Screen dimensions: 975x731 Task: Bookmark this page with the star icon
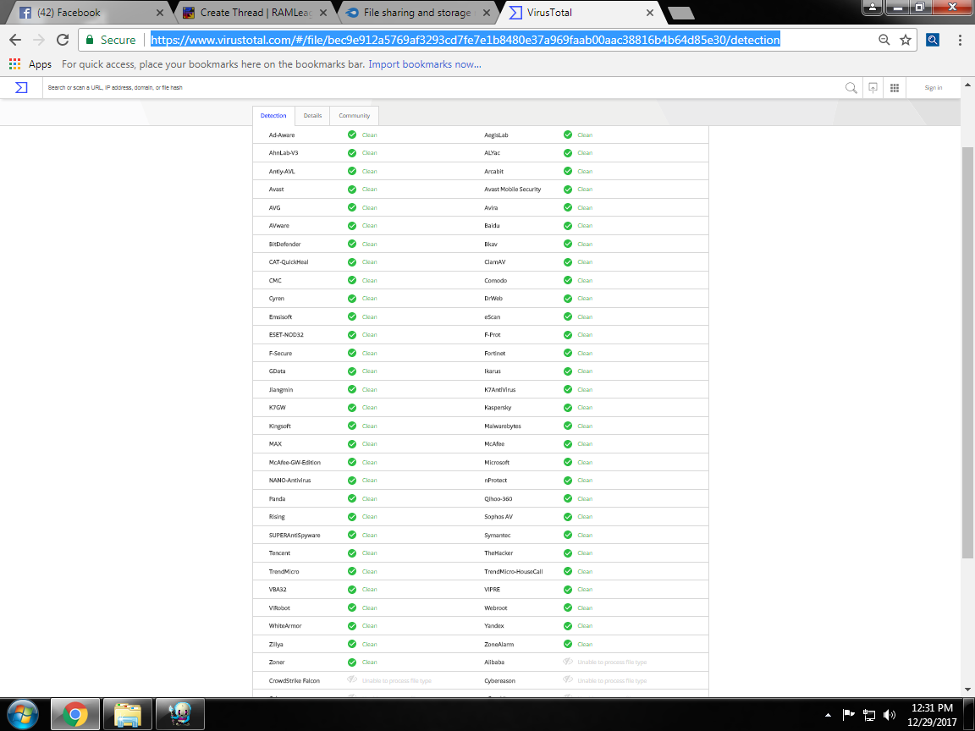point(906,40)
